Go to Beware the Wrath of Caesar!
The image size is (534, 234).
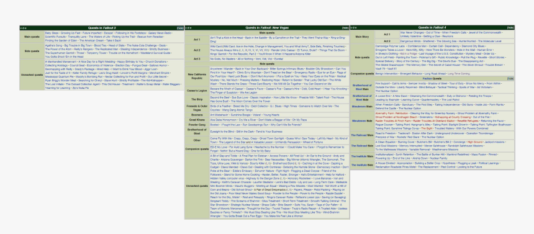click(x=227, y=89)
